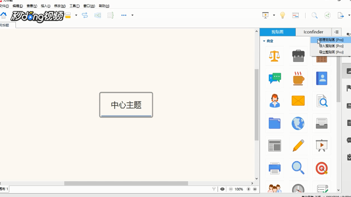
Task: Select the 中心主题 central topic
Action: point(126,105)
